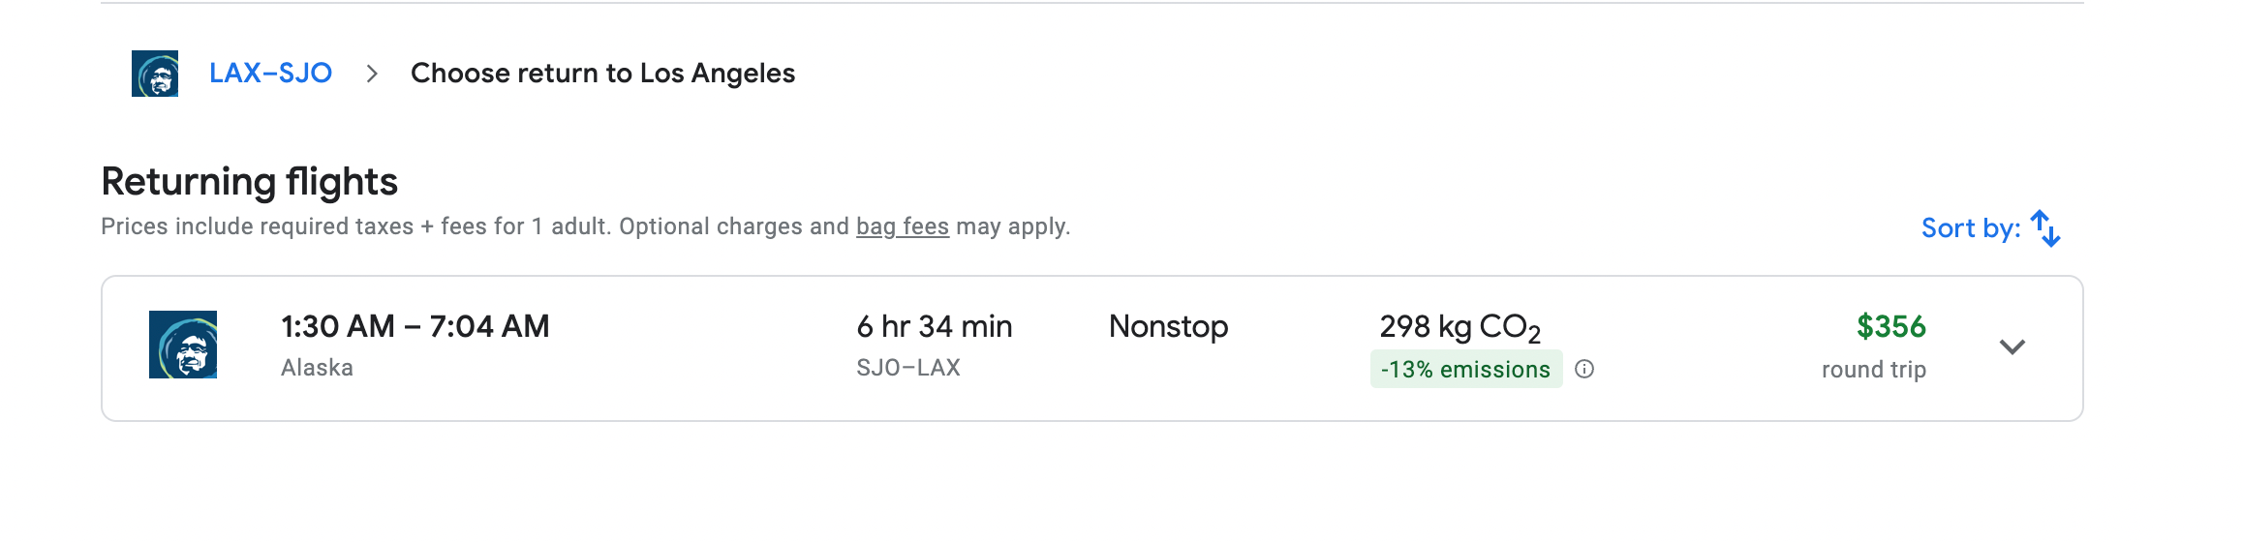Expand the Alaska flight details chevron
Viewport: 2243px width, 542px height.
pos(2012,346)
